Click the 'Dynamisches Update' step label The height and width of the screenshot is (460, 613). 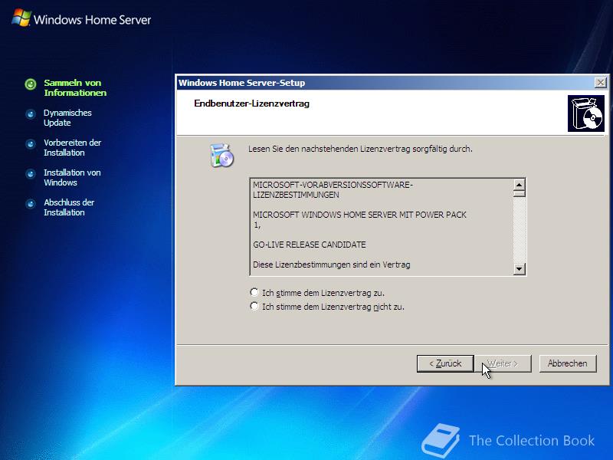click(x=67, y=118)
